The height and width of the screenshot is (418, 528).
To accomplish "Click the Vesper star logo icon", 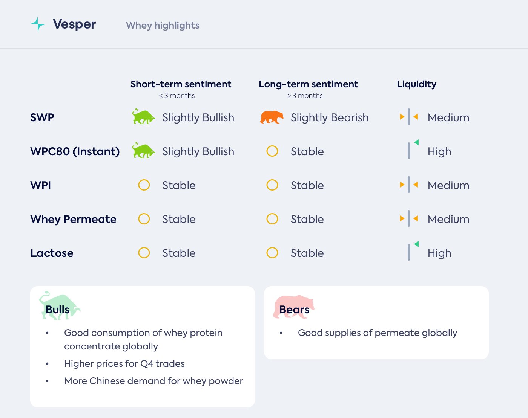I will (37, 24).
